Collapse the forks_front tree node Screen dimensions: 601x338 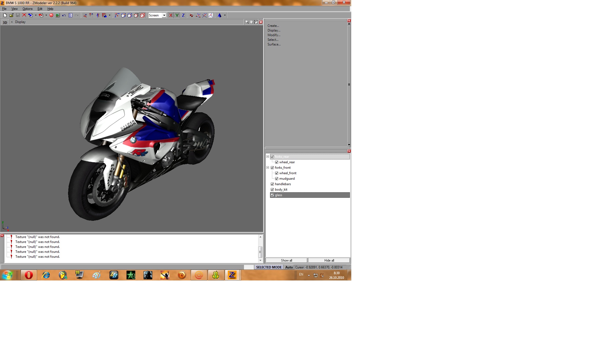click(268, 168)
